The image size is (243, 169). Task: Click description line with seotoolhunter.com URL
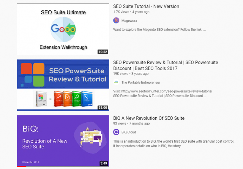[163, 91]
